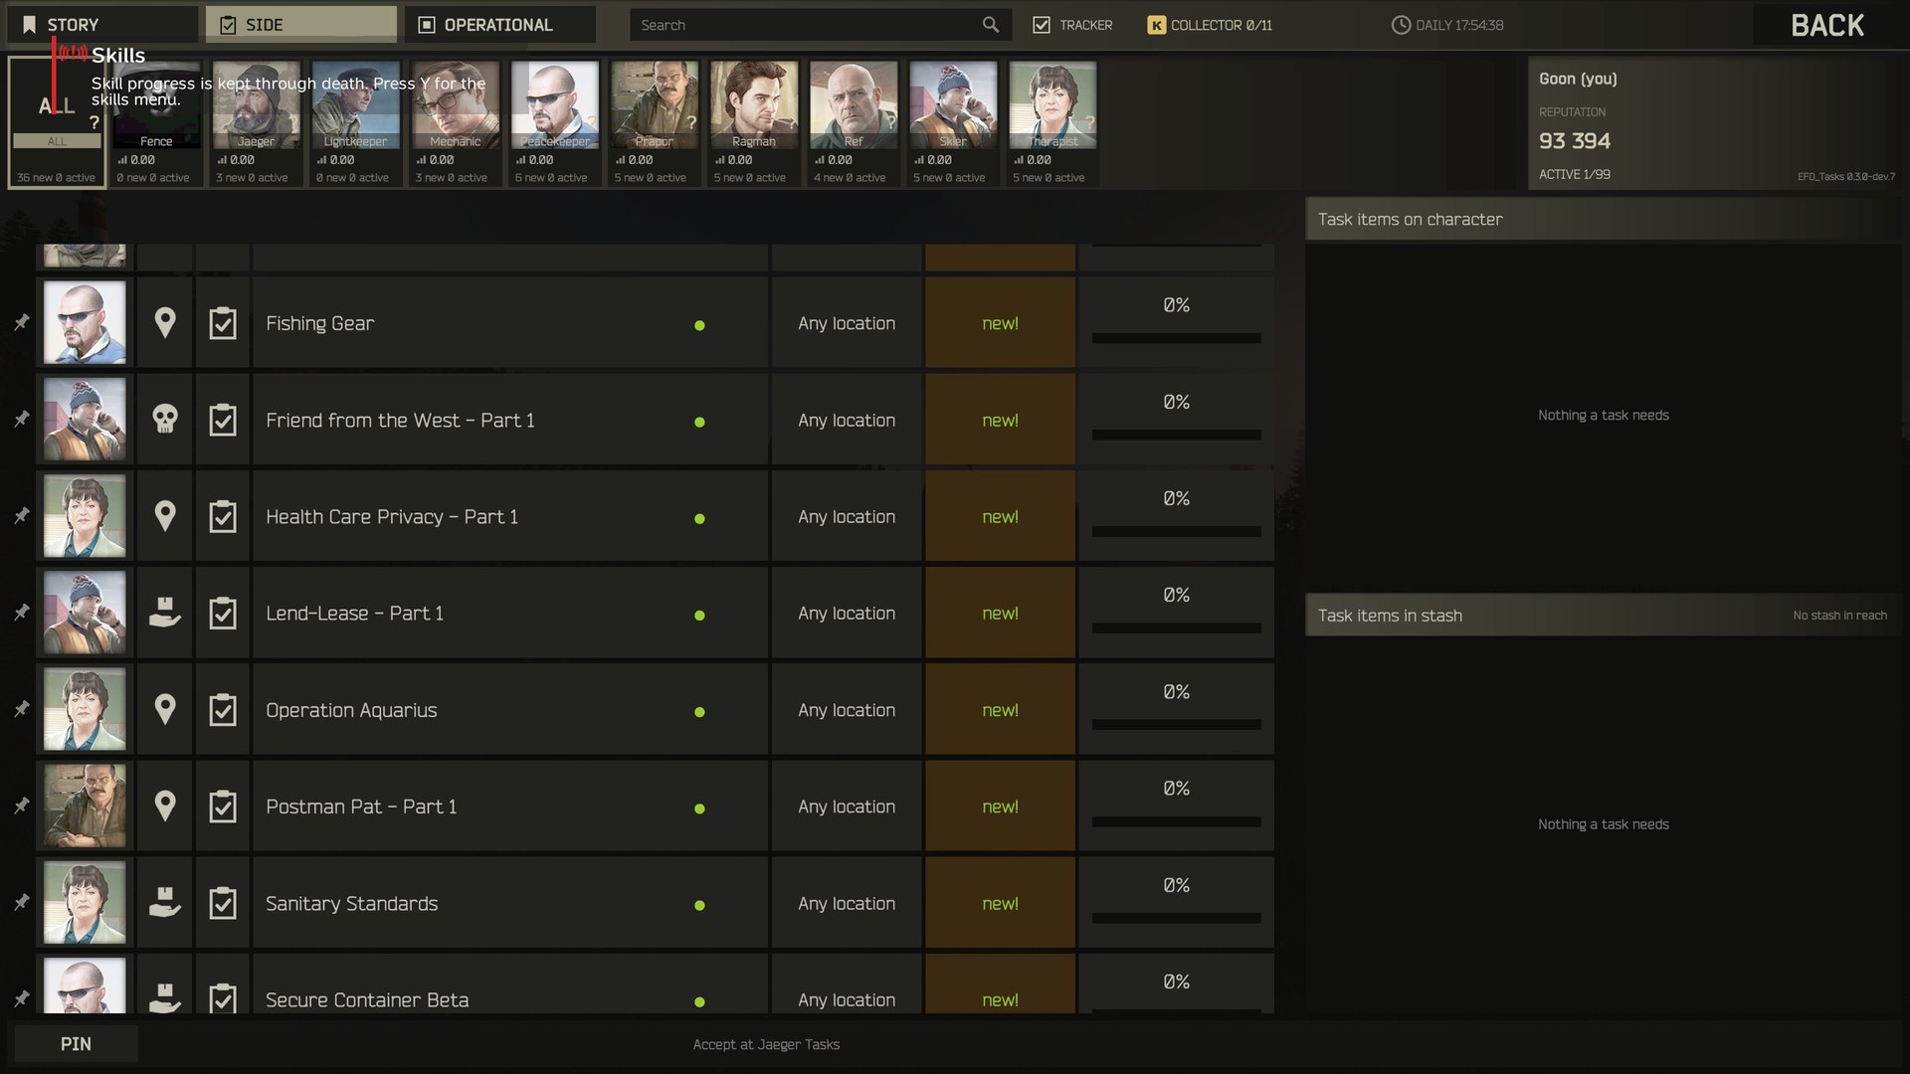Click the BACK button

[x=1827, y=25]
